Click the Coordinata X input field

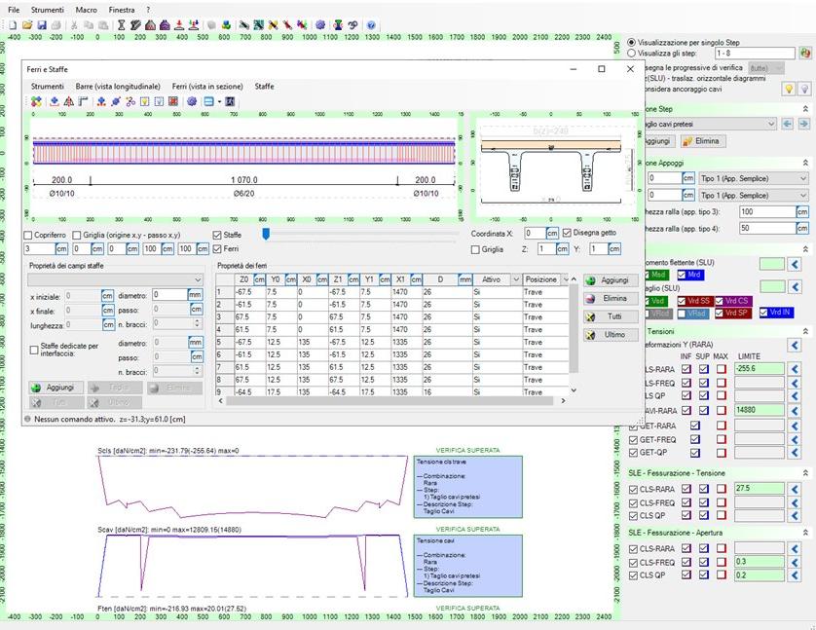(534, 234)
